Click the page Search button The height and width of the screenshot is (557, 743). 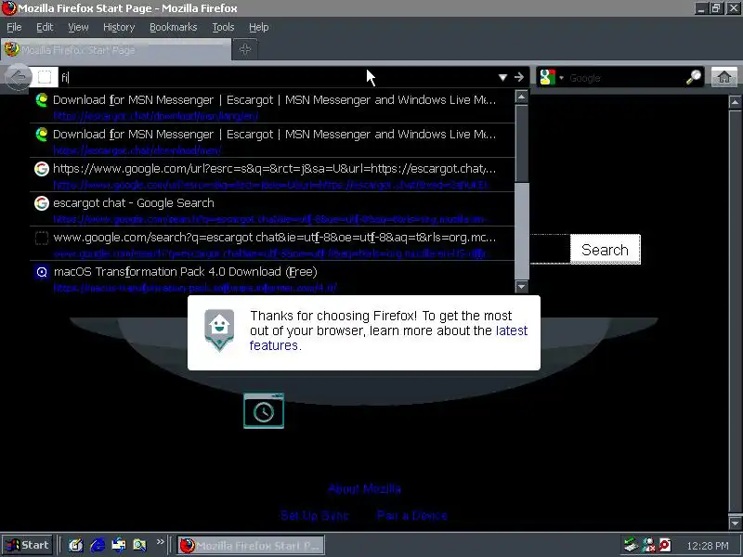606,250
